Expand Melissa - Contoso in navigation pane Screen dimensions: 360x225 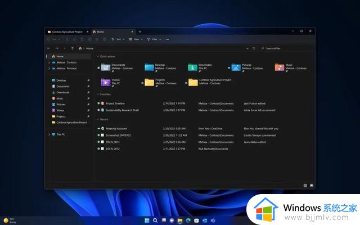(x=49, y=62)
